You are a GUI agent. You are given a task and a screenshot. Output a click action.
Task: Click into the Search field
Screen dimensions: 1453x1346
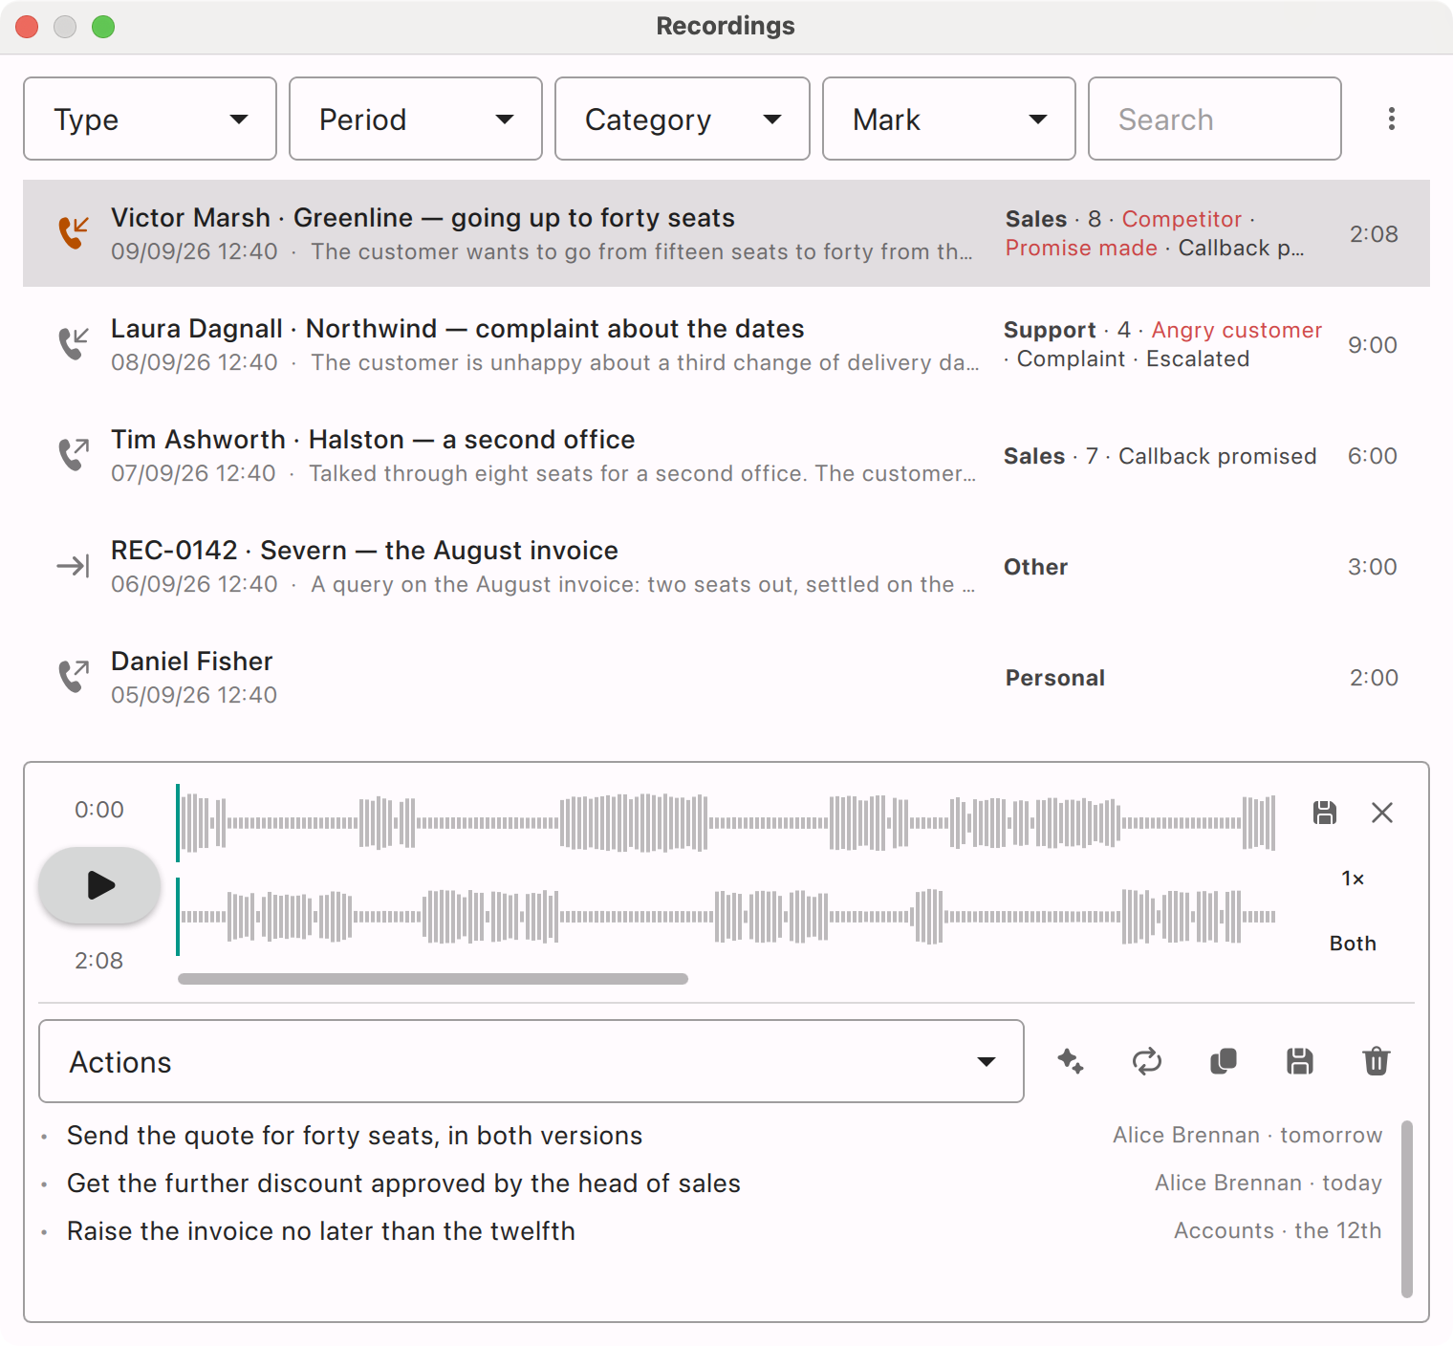(x=1215, y=119)
